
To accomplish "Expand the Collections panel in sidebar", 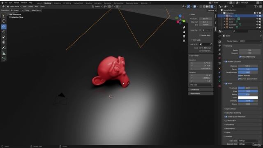I will pos(195,90).
